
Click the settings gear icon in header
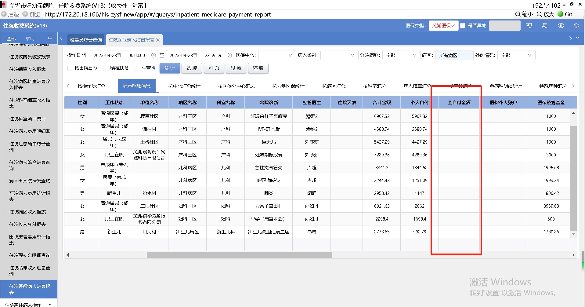(576, 26)
